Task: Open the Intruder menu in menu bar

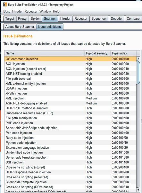Action: click(17, 12)
